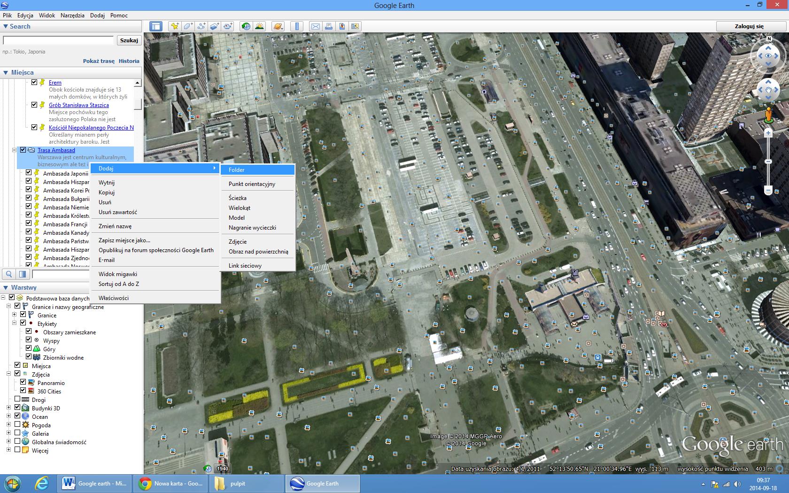The height and width of the screenshot is (493, 789).
Task: Select Zmień nazwę in context menu
Action: point(155,226)
